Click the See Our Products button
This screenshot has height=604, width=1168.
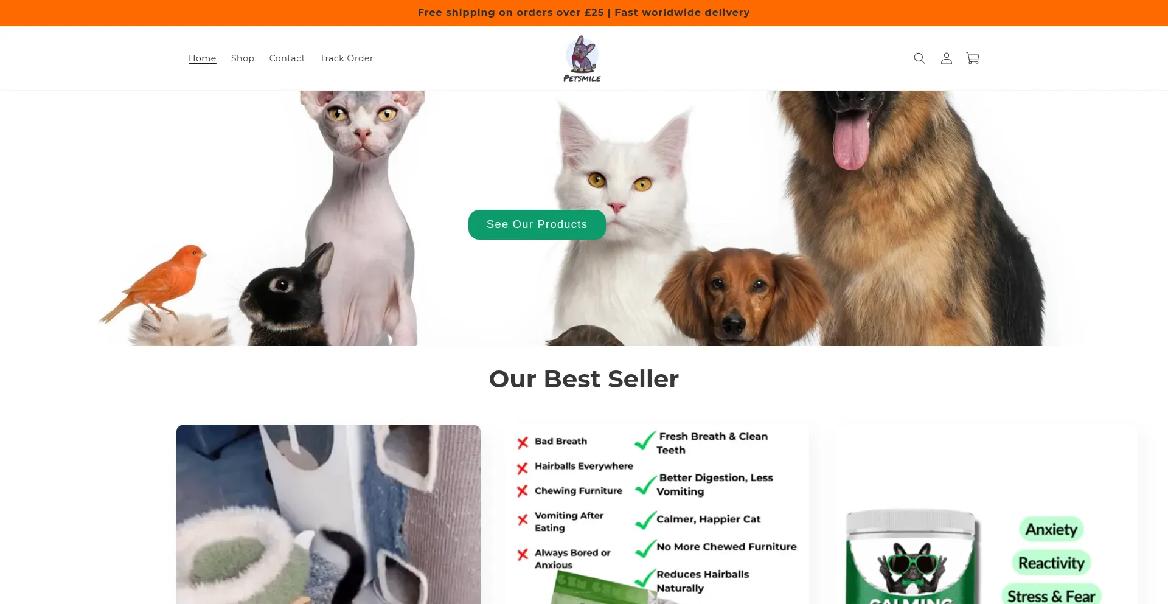coord(537,224)
